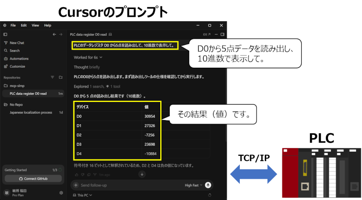
Task: Click the Pro Plan label
Action: [18, 195]
